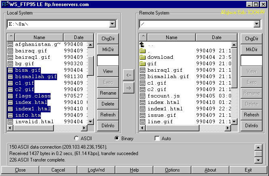Click the local file mask input field
The image size is (269, 176).
click(108, 60)
